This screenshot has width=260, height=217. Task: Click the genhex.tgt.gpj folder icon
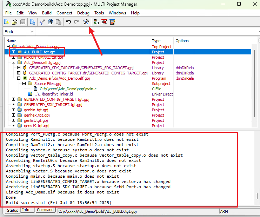click(x=20, y=115)
